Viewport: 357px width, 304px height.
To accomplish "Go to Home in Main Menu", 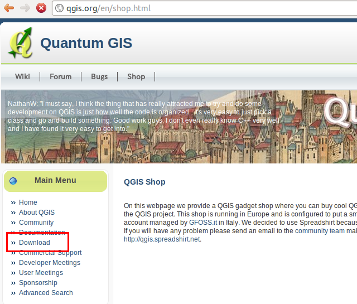I will pyautogui.click(x=28, y=202).
